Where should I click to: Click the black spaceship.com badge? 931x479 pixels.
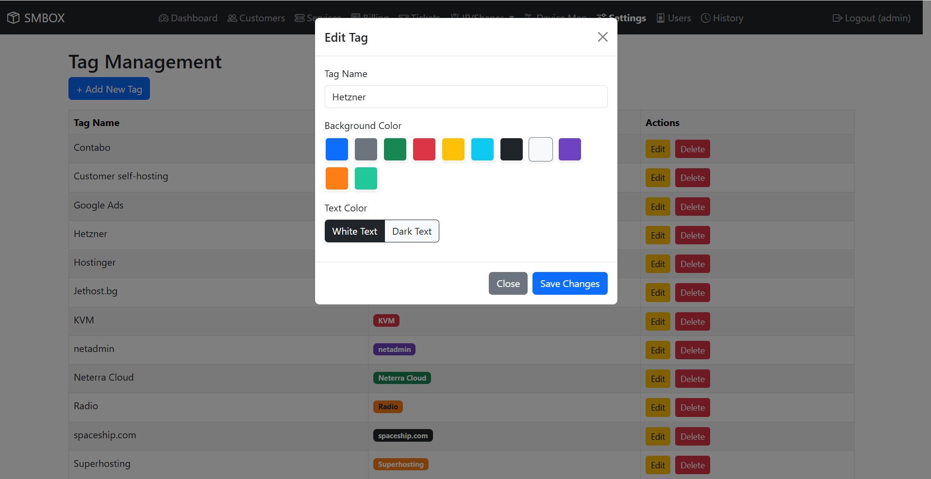pyautogui.click(x=403, y=436)
